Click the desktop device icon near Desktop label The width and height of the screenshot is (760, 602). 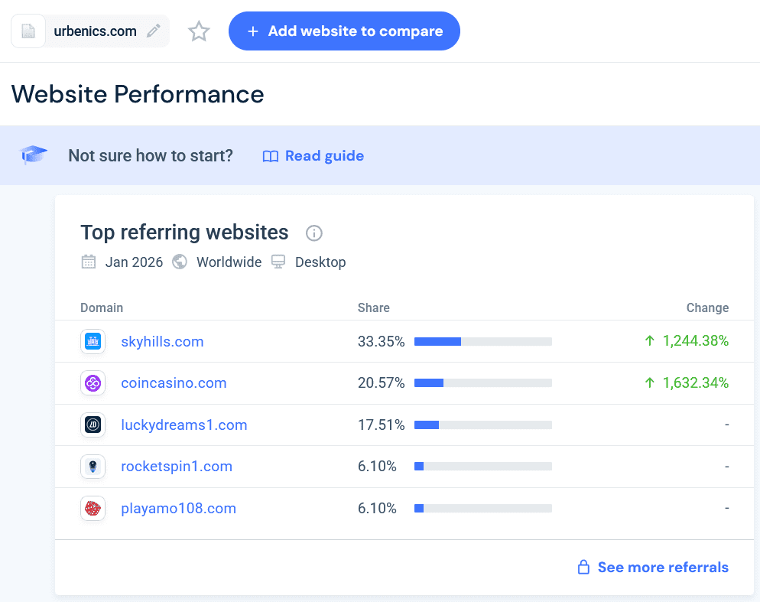click(278, 262)
